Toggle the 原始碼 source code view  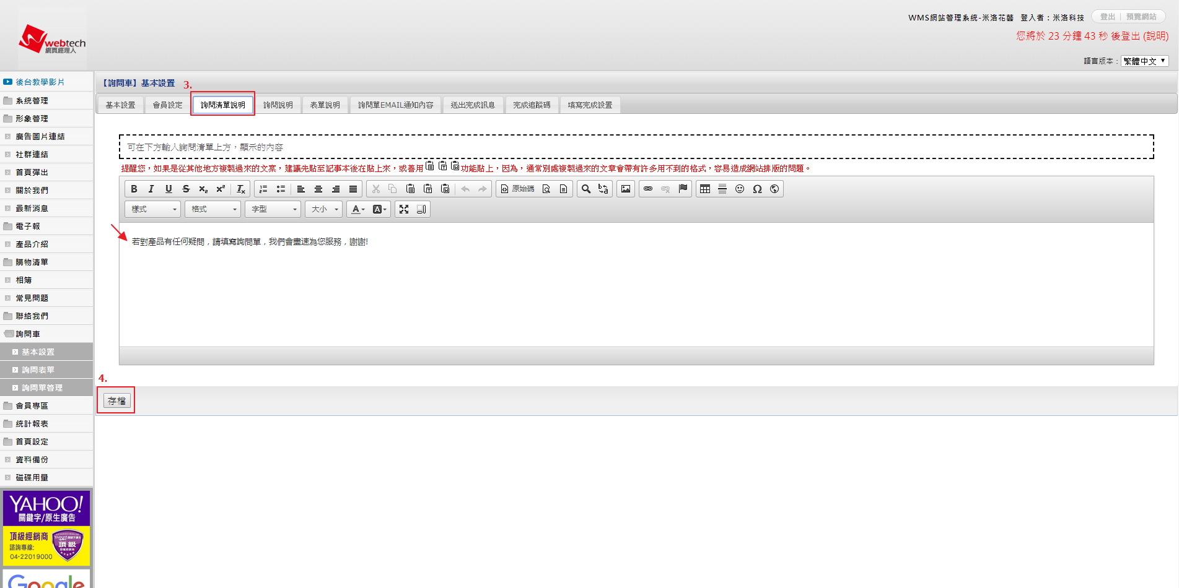point(518,189)
